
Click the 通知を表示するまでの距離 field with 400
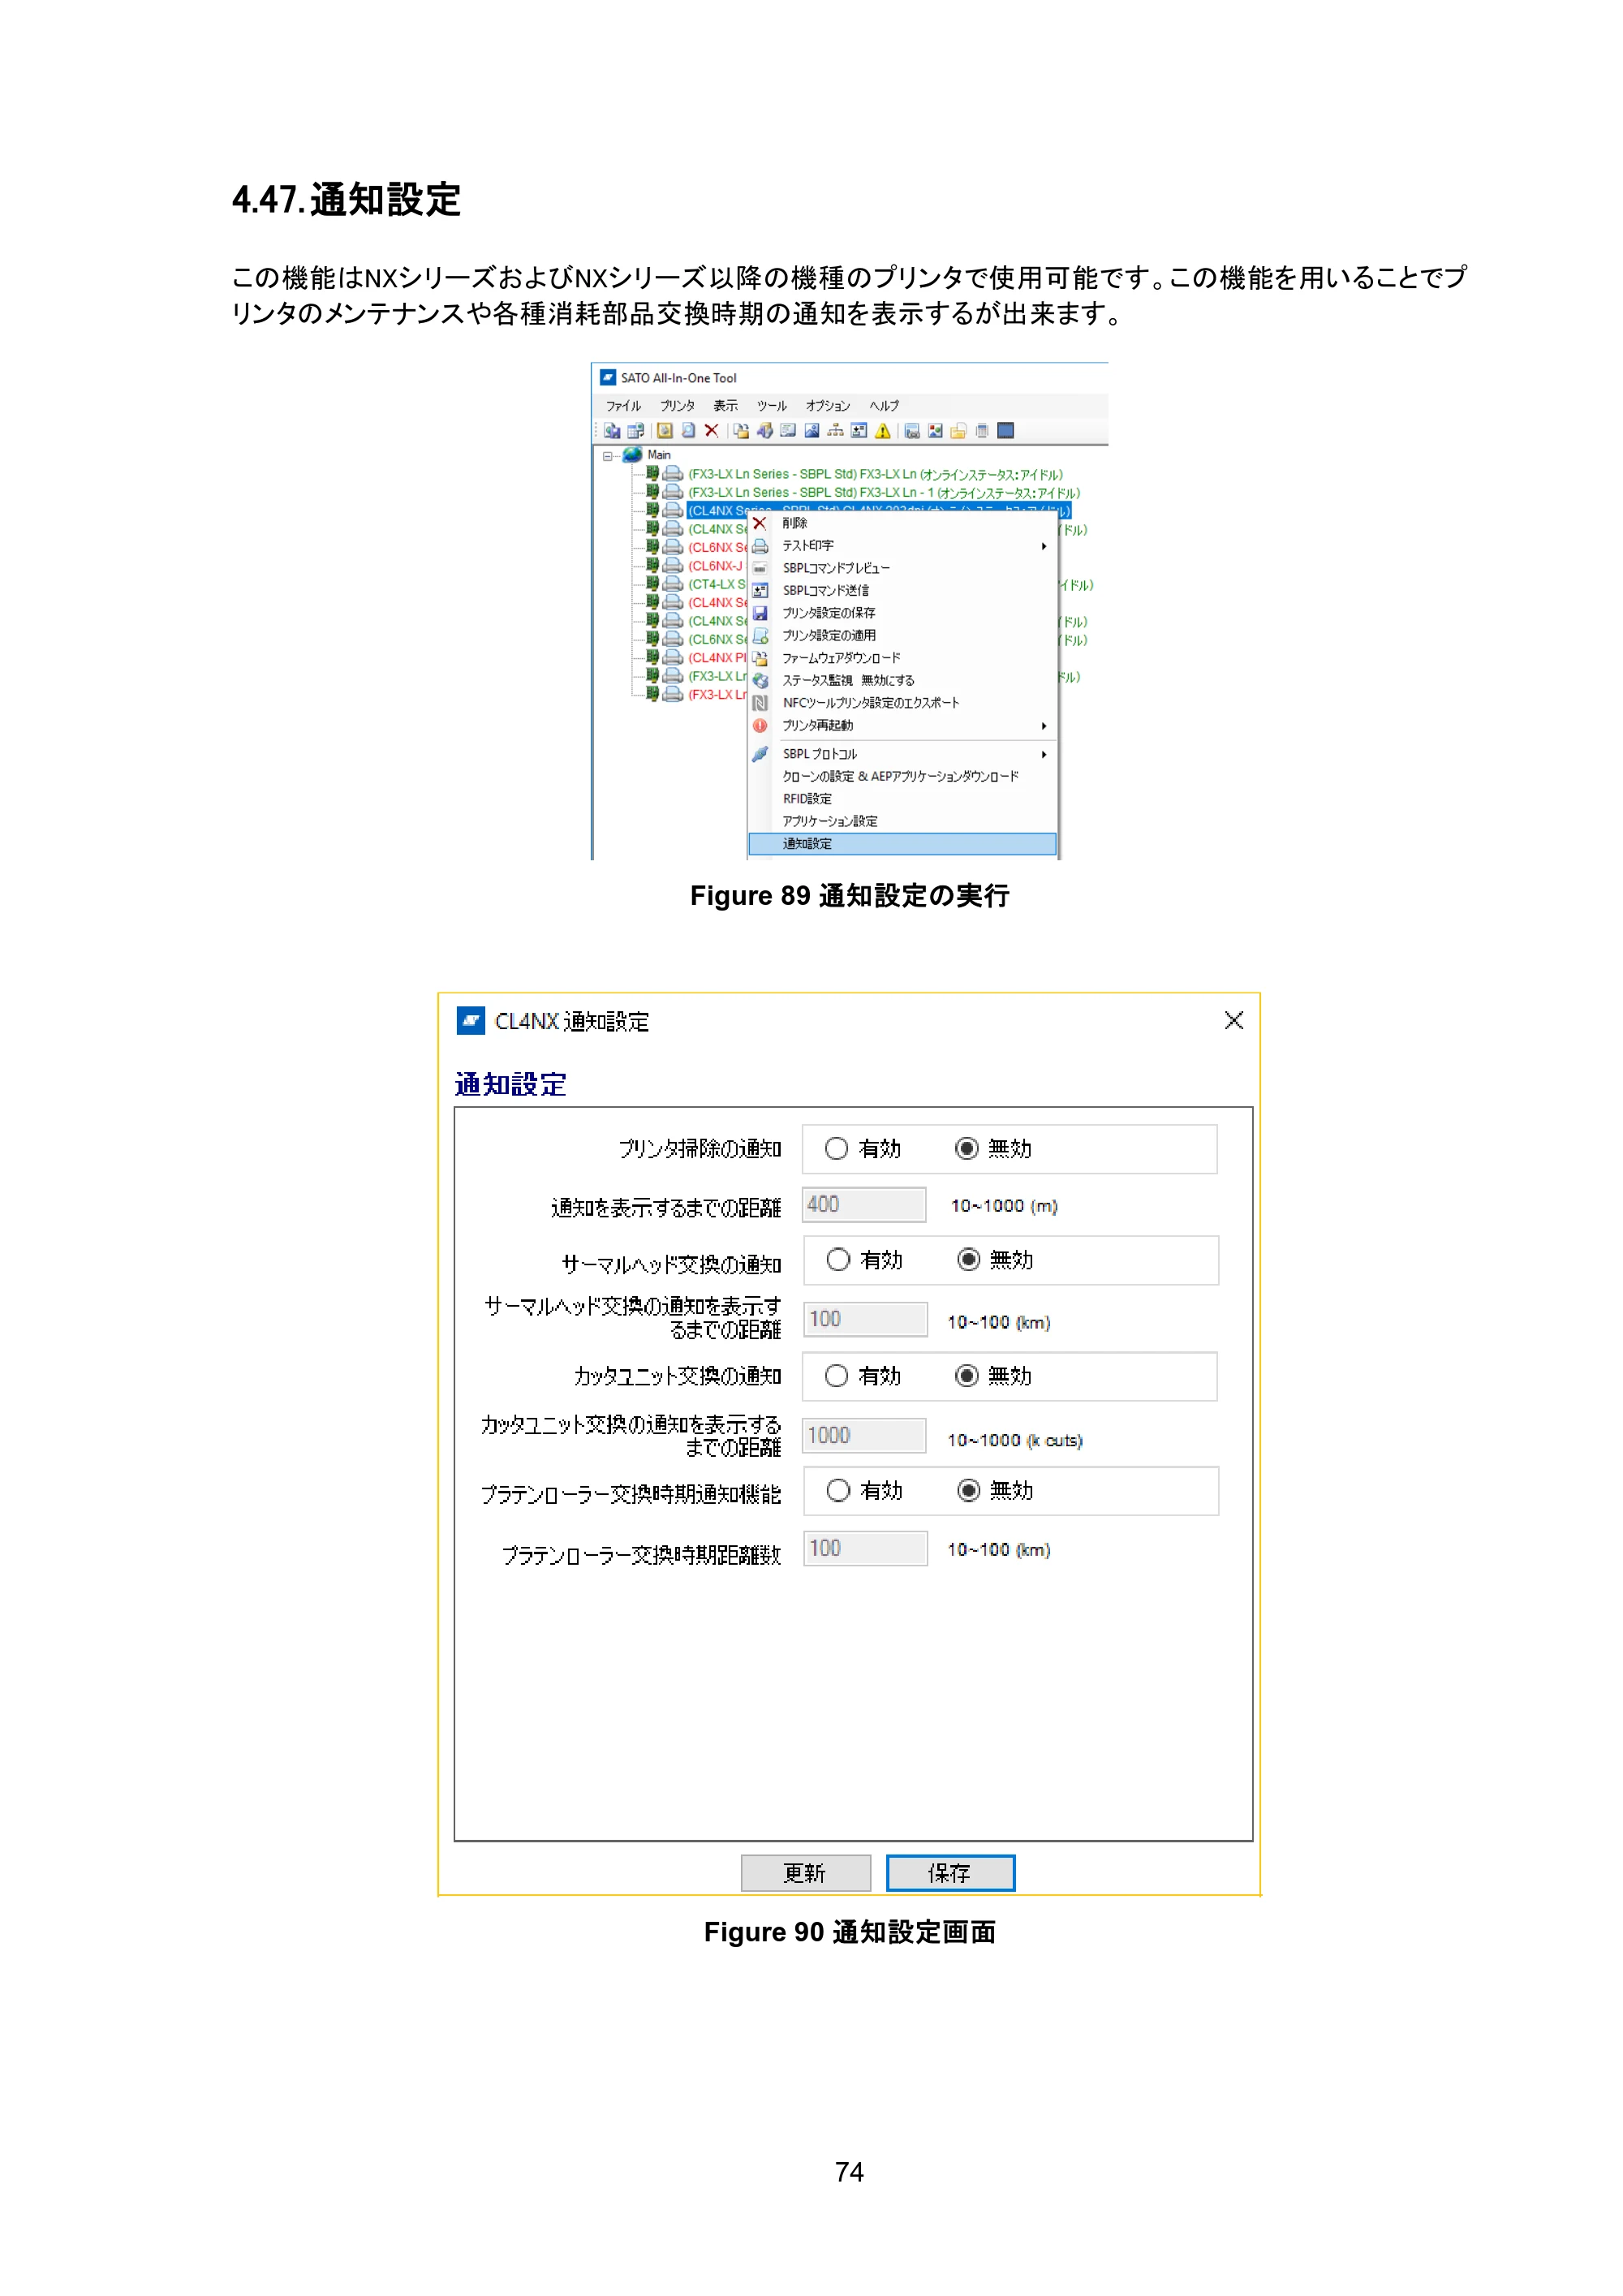click(x=864, y=1205)
